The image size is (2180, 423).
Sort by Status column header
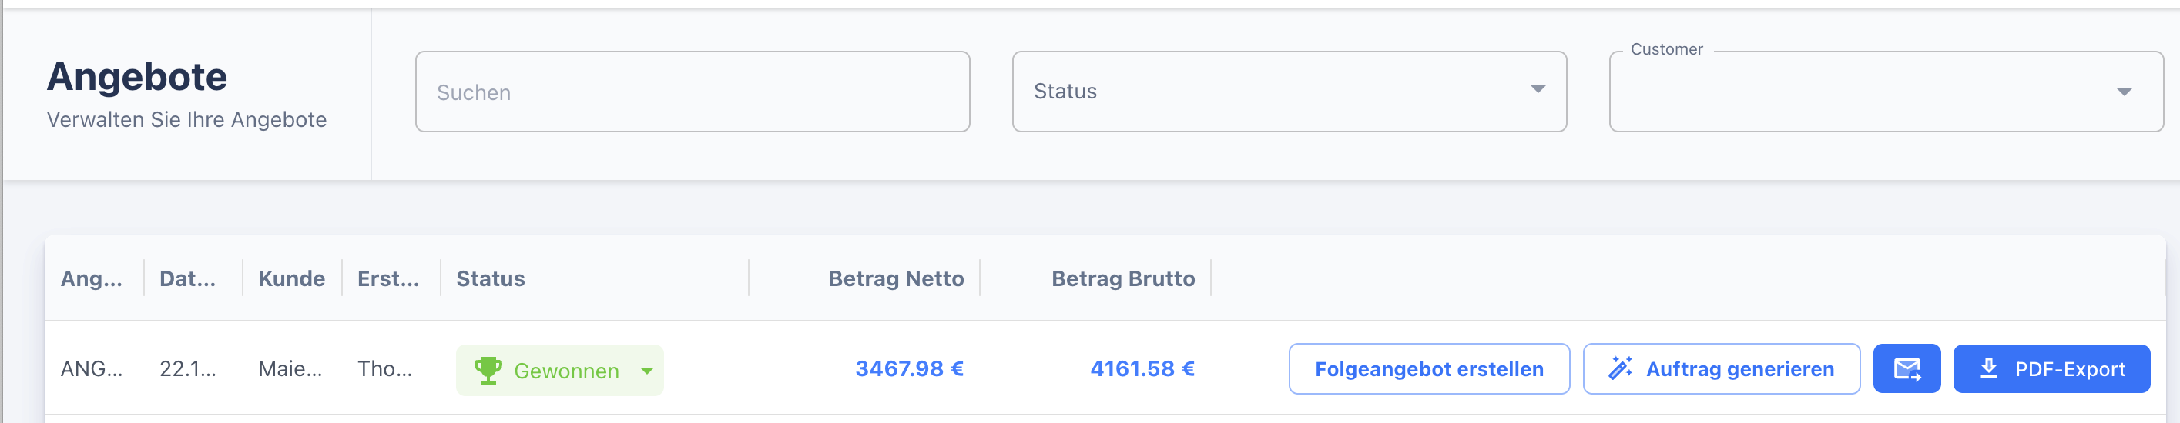490,278
